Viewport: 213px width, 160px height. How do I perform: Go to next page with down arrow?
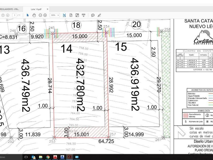pos(8,15)
